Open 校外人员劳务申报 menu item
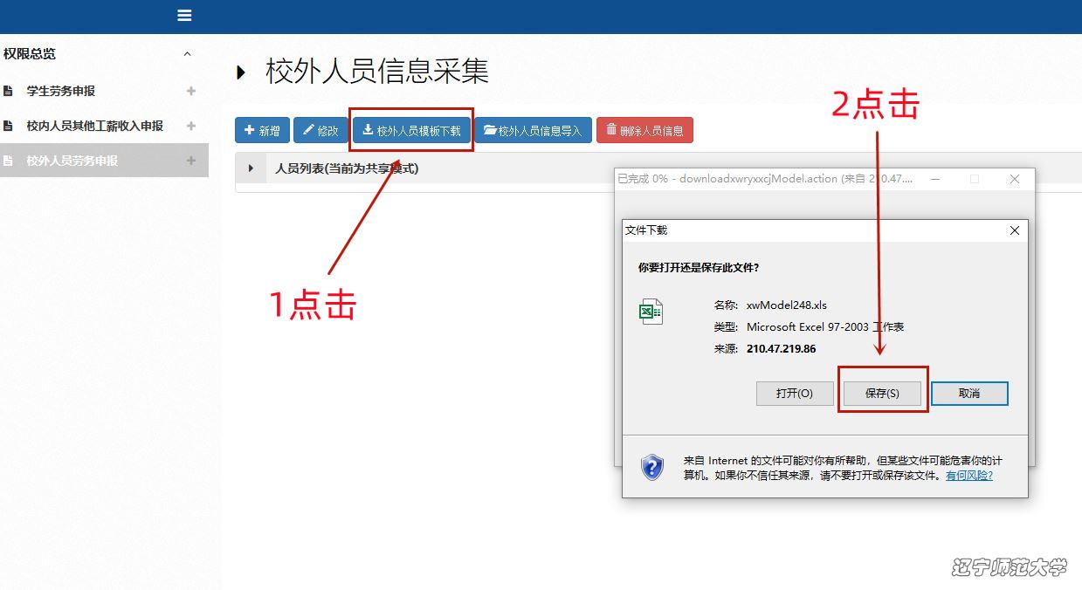The image size is (1082, 590). click(x=72, y=161)
